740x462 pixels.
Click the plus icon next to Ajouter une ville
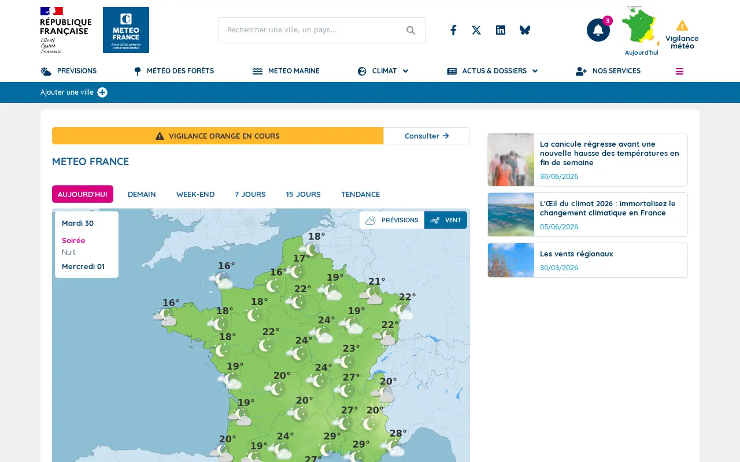coord(102,92)
